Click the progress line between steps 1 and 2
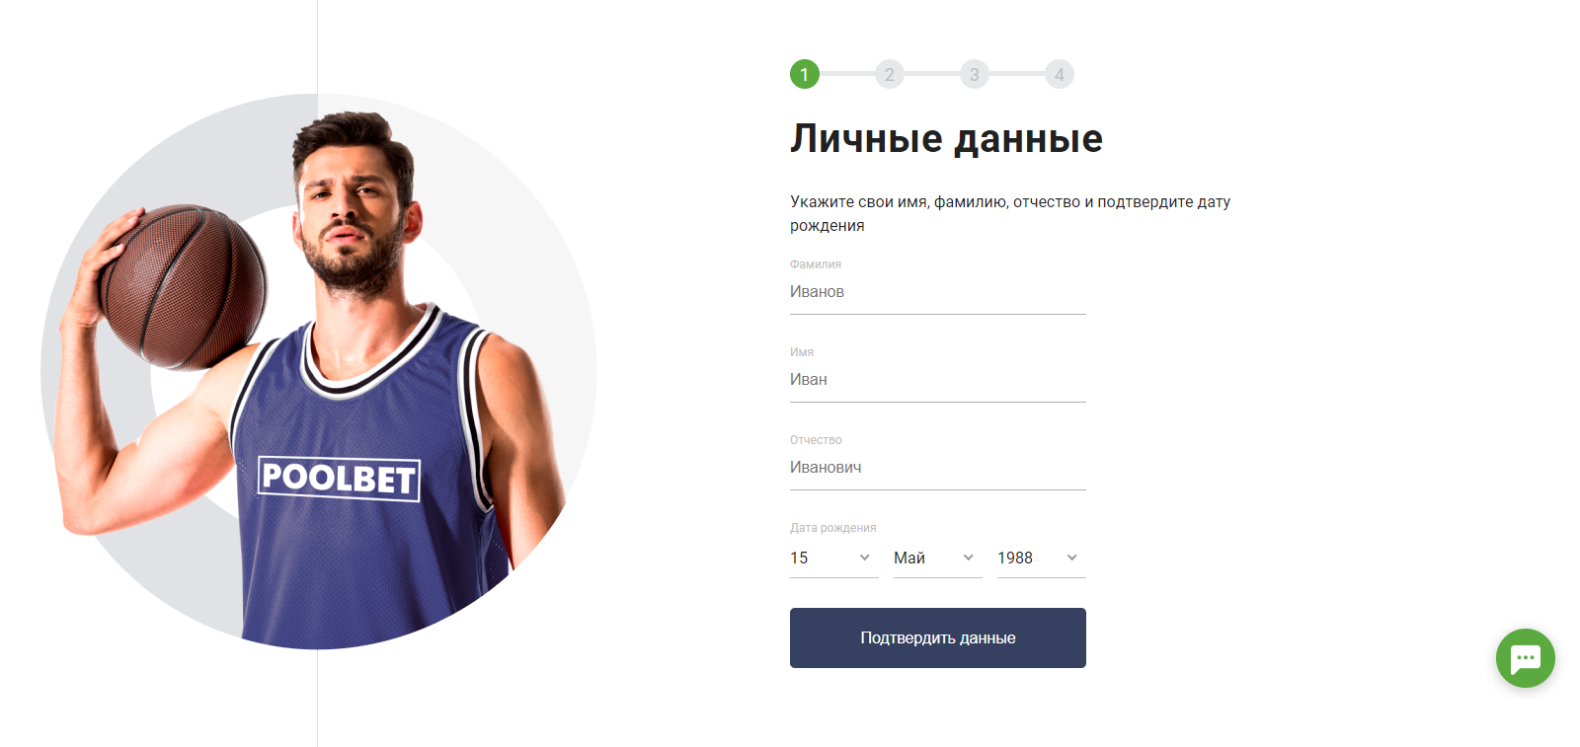 click(847, 74)
